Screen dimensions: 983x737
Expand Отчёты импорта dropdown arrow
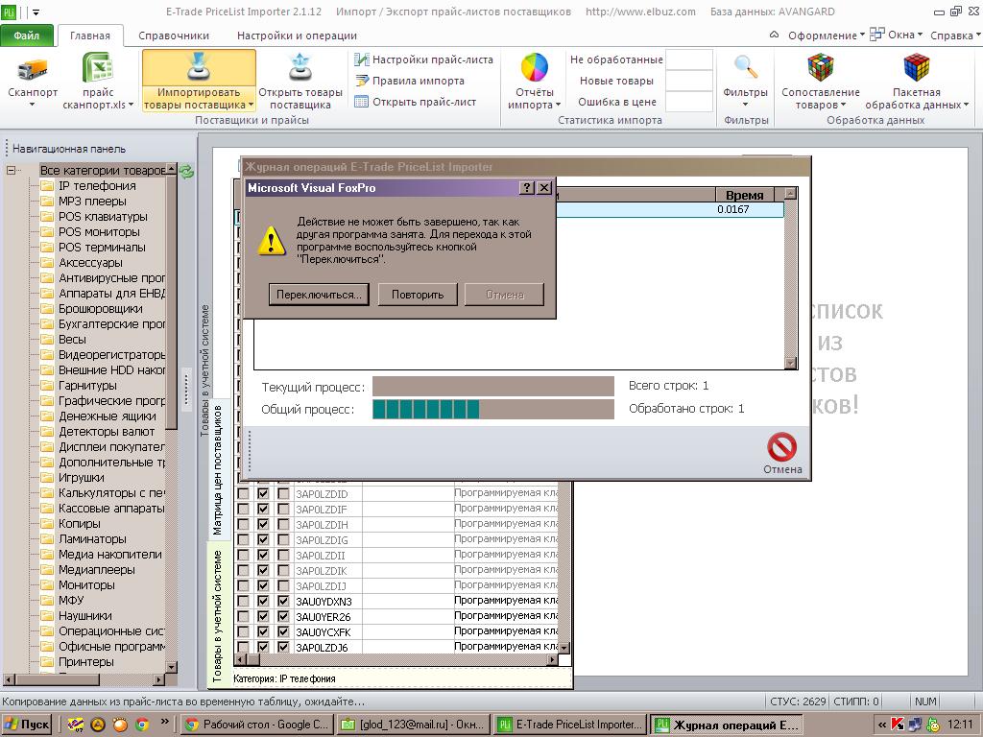pos(558,106)
